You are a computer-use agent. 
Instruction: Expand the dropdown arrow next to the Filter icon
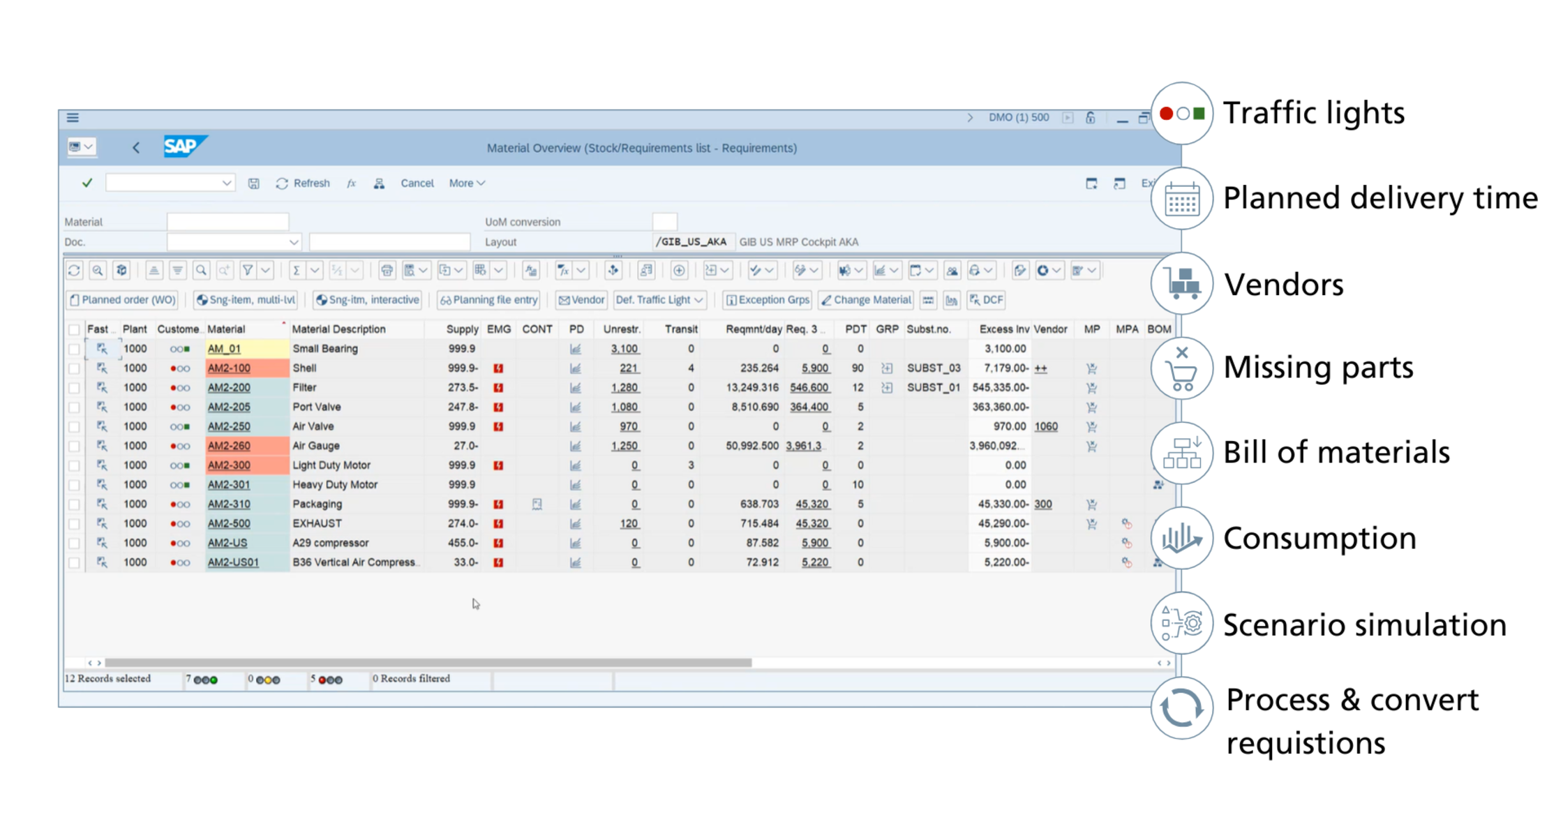coord(265,271)
